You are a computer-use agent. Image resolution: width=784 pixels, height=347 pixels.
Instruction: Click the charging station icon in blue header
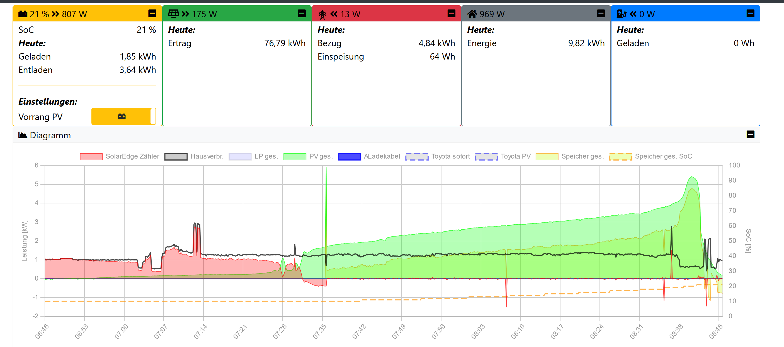[x=622, y=14]
